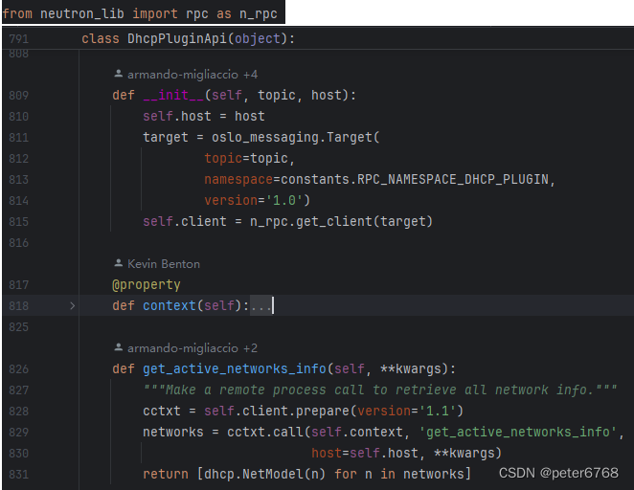
Task: Click 'get_active_networks_info' function name on line 826
Action: click(x=235, y=368)
